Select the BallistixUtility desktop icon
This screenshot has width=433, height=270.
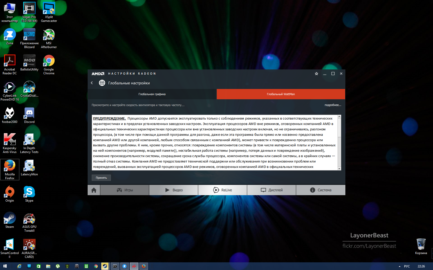click(x=29, y=63)
